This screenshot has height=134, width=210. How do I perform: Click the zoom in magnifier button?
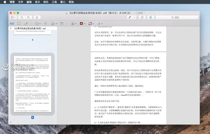(x=28, y=17)
